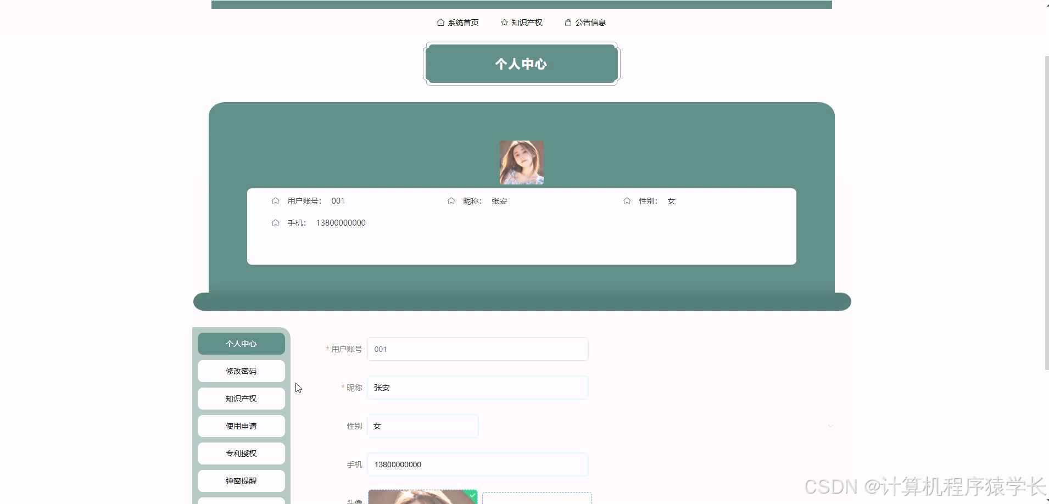Select 使用申请 in the sidebar
1049x504 pixels.
pos(241,425)
